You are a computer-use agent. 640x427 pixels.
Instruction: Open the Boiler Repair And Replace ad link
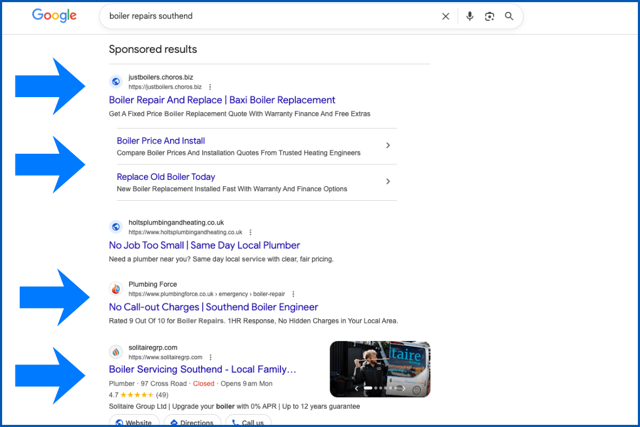tap(221, 100)
